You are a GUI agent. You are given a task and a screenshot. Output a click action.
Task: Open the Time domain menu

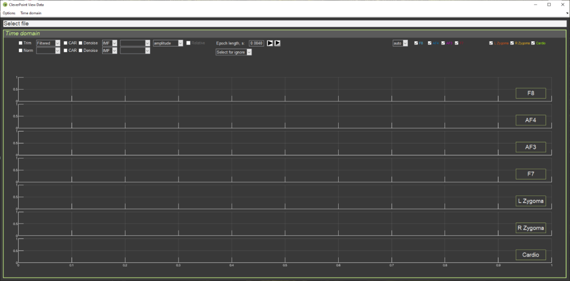31,13
